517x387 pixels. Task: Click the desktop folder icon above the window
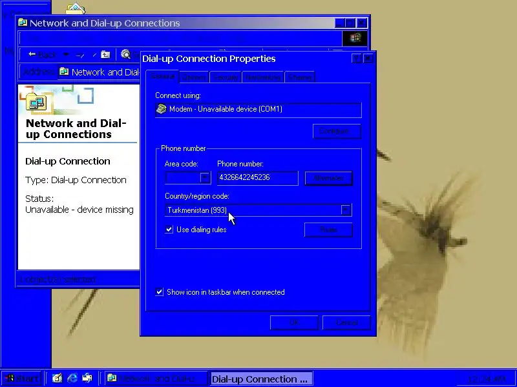76,8
